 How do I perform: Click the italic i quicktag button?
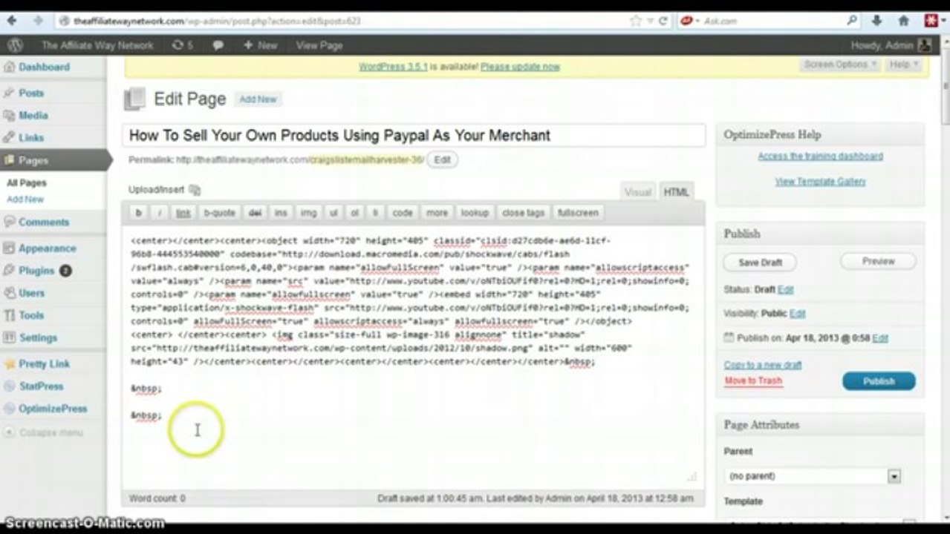click(160, 213)
